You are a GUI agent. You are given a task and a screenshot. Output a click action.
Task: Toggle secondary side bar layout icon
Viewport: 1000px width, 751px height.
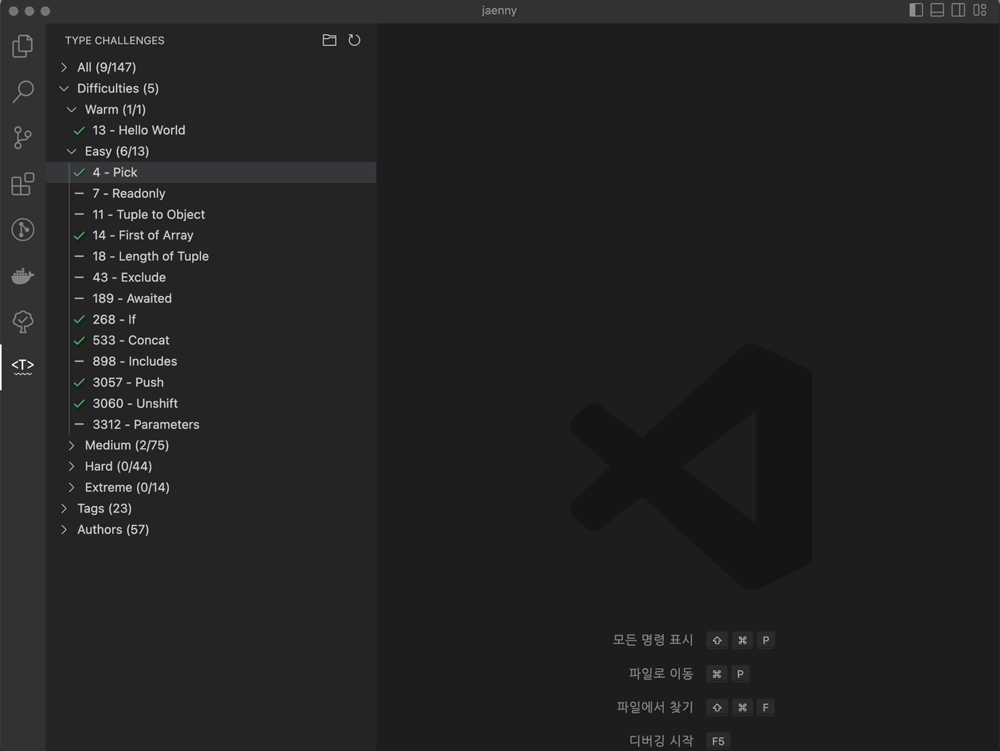coord(959,10)
